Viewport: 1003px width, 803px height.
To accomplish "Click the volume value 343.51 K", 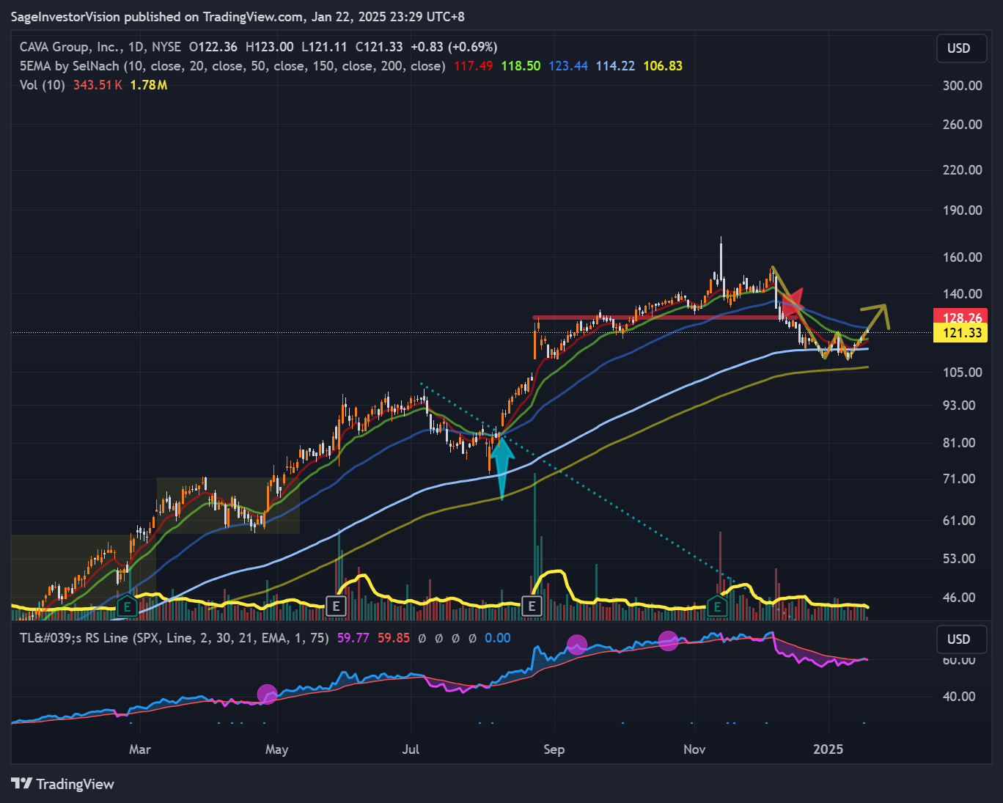I will pyautogui.click(x=98, y=85).
